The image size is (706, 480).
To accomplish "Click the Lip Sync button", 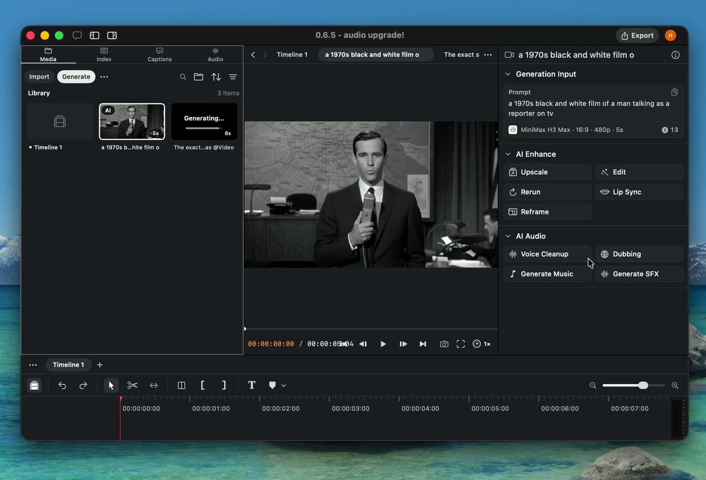I will [x=639, y=192].
